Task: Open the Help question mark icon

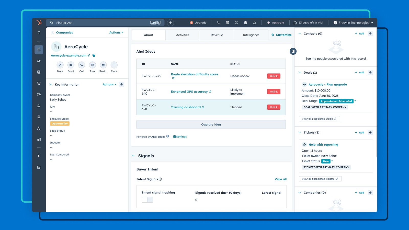Action: click(236, 23)
